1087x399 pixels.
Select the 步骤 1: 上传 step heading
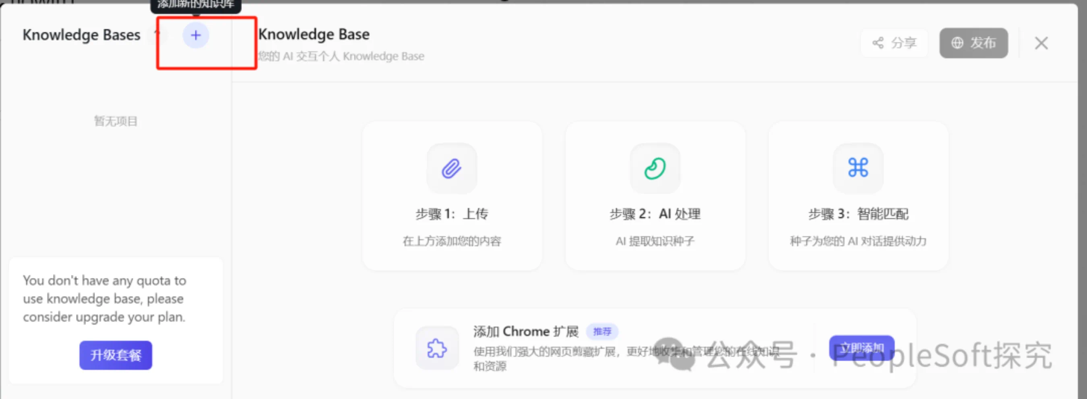coord(452,214)
